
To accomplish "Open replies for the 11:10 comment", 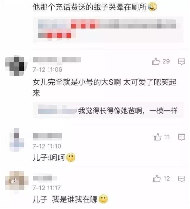I will [182, 137].
